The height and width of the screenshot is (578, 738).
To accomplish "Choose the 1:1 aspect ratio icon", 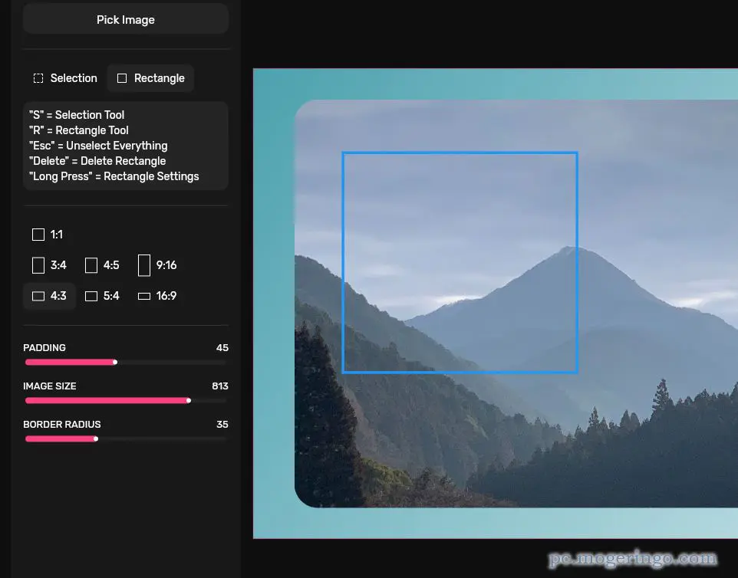I will 38,235.
